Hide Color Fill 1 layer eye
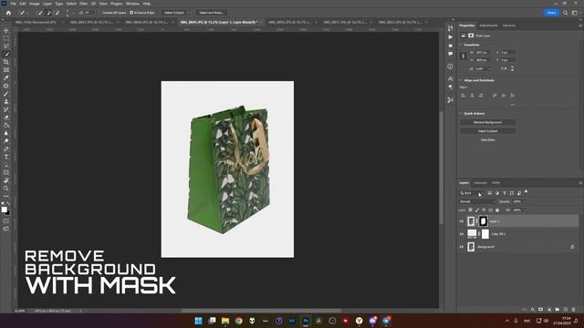This screenshot has width=584, height=328. pyautogui.click(x=462, y=234)
